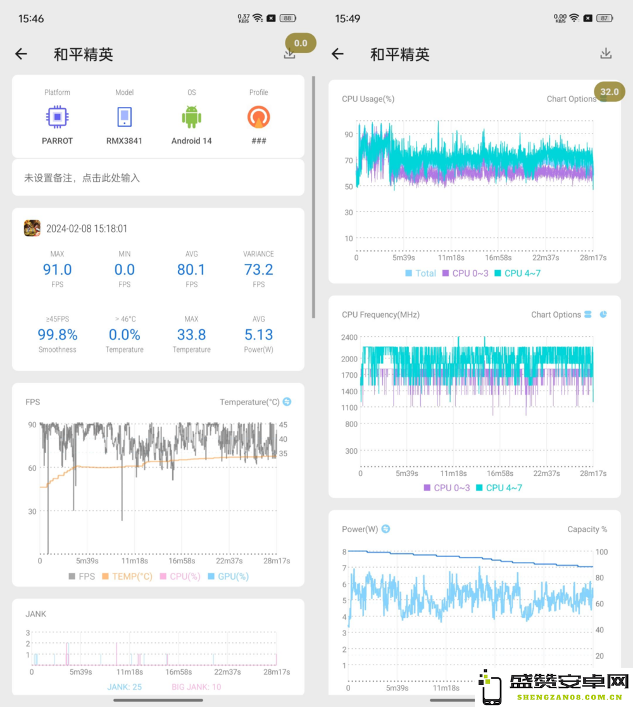
Task: Tap the 和平精英 title on the left screen
Action: point(84,54)
